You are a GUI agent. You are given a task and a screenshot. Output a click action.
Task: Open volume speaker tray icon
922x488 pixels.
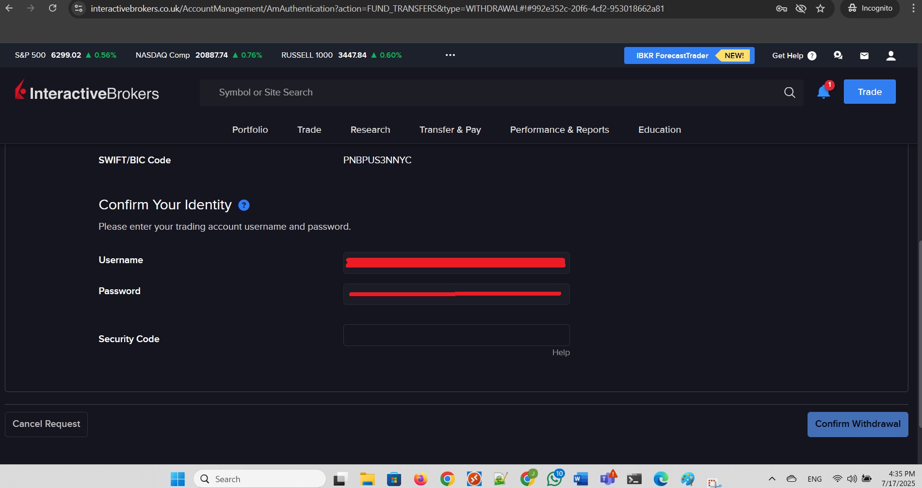pos(852,479)
